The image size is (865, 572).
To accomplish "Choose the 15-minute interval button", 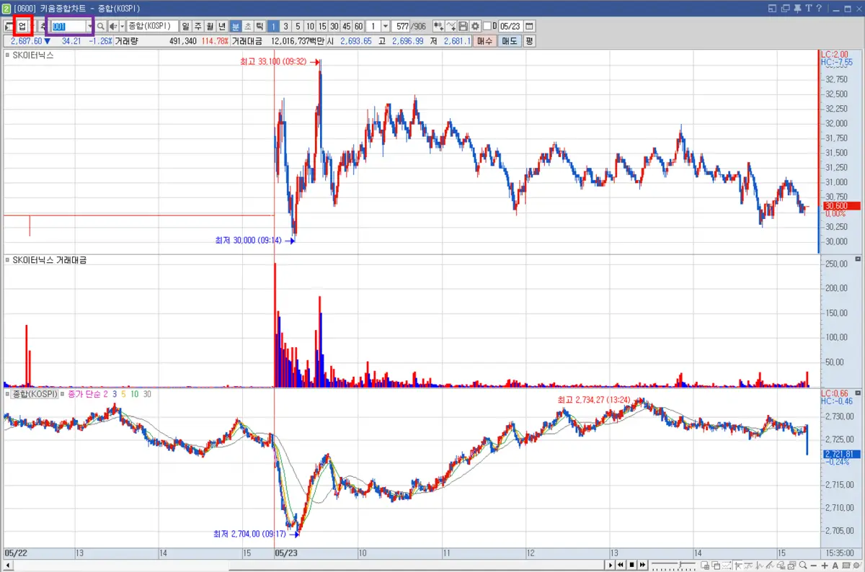I will (x=322, y=26).
